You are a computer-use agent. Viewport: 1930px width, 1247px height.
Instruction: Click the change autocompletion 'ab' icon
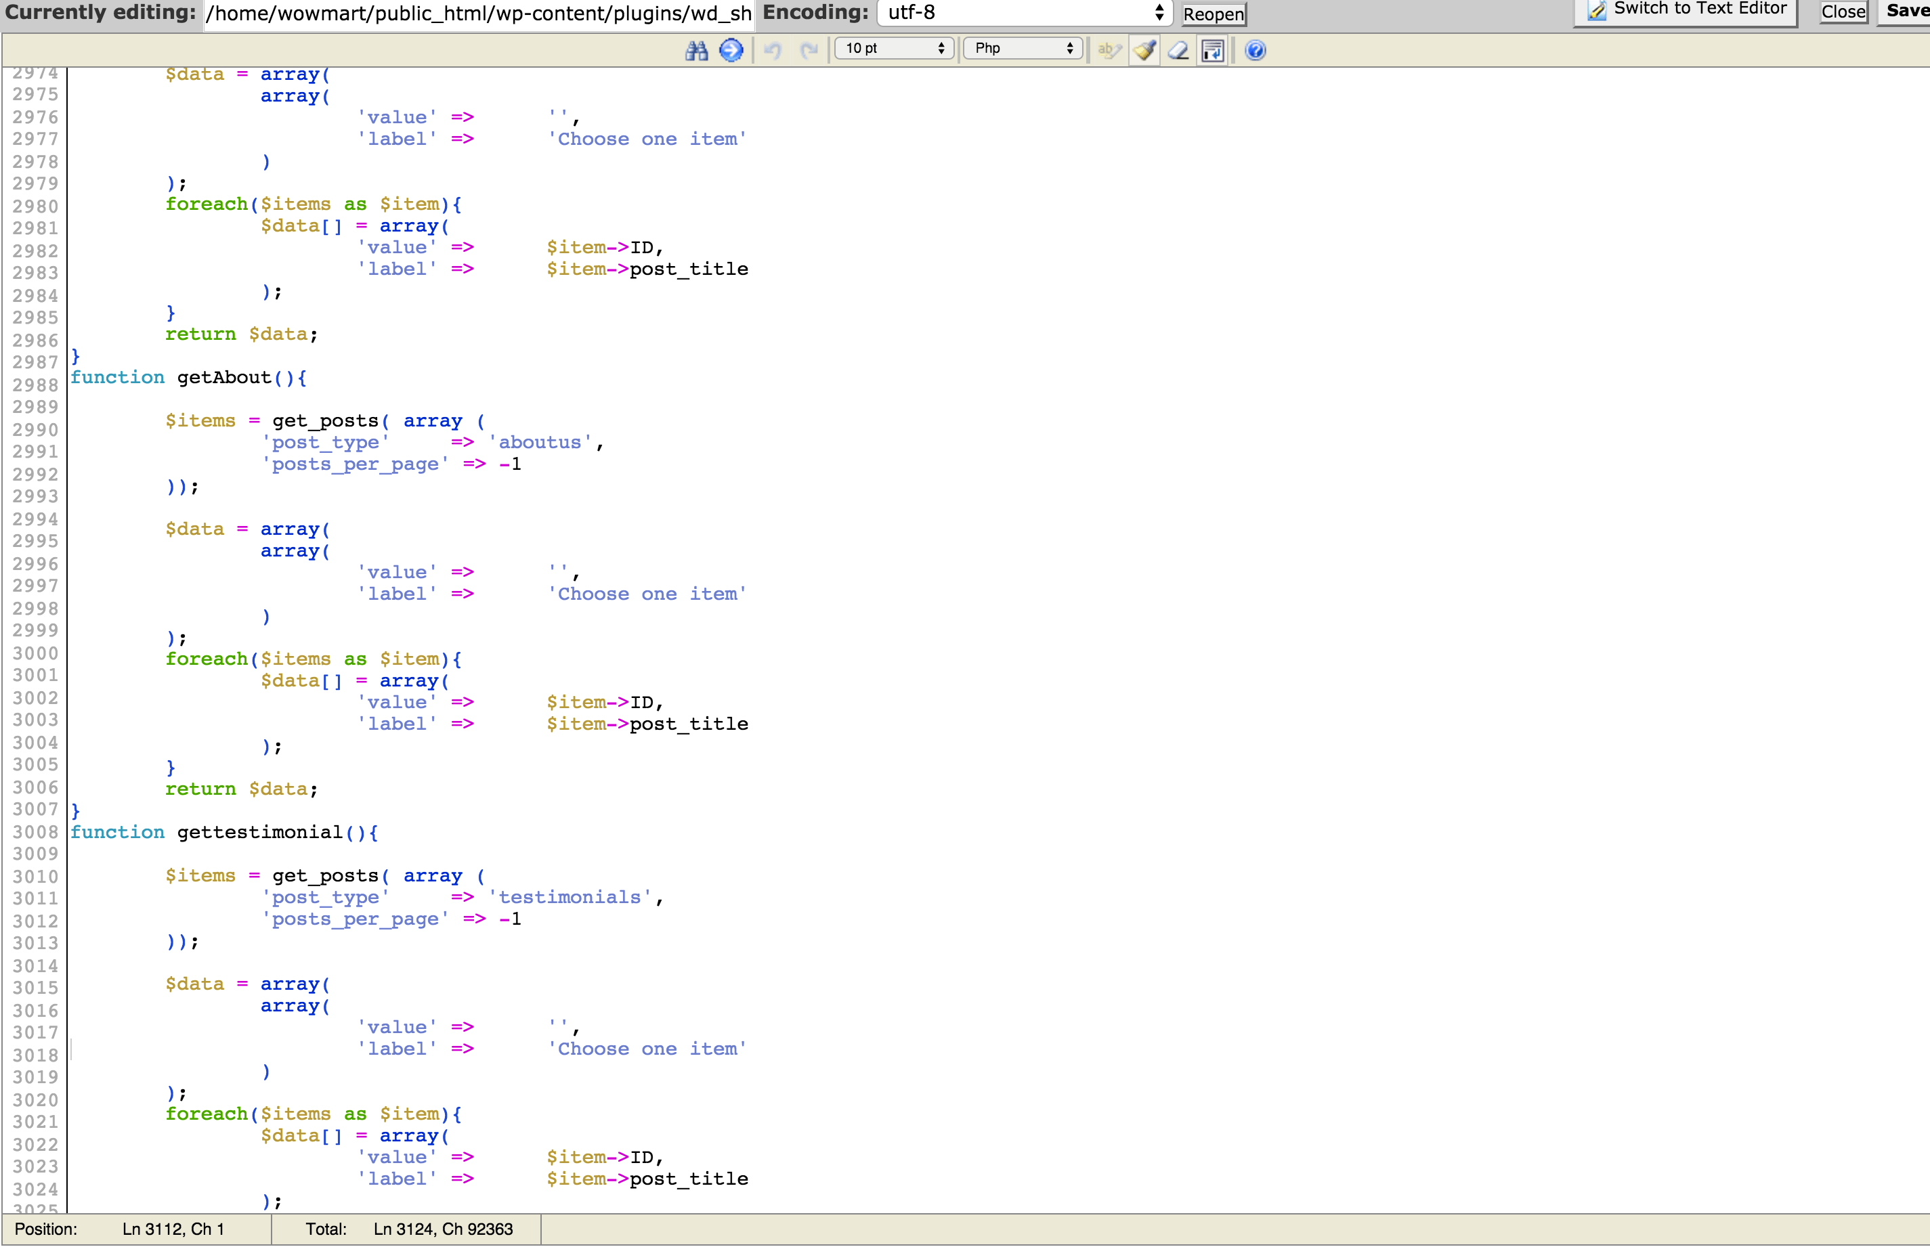point(1109,50)
